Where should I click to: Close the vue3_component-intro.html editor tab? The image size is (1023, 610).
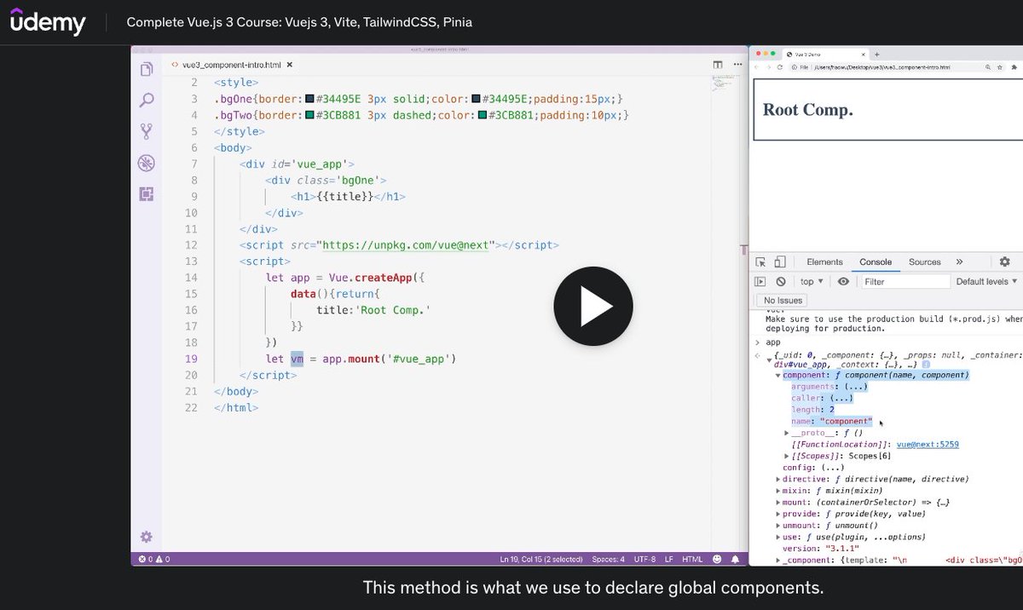tap(288, 64)
